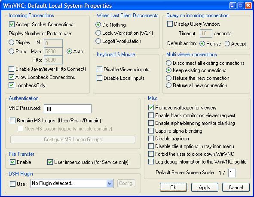Viewport: 254px width, 197px height.
Task: Select Disconnect all existing connections
Action: coord(168,63)
